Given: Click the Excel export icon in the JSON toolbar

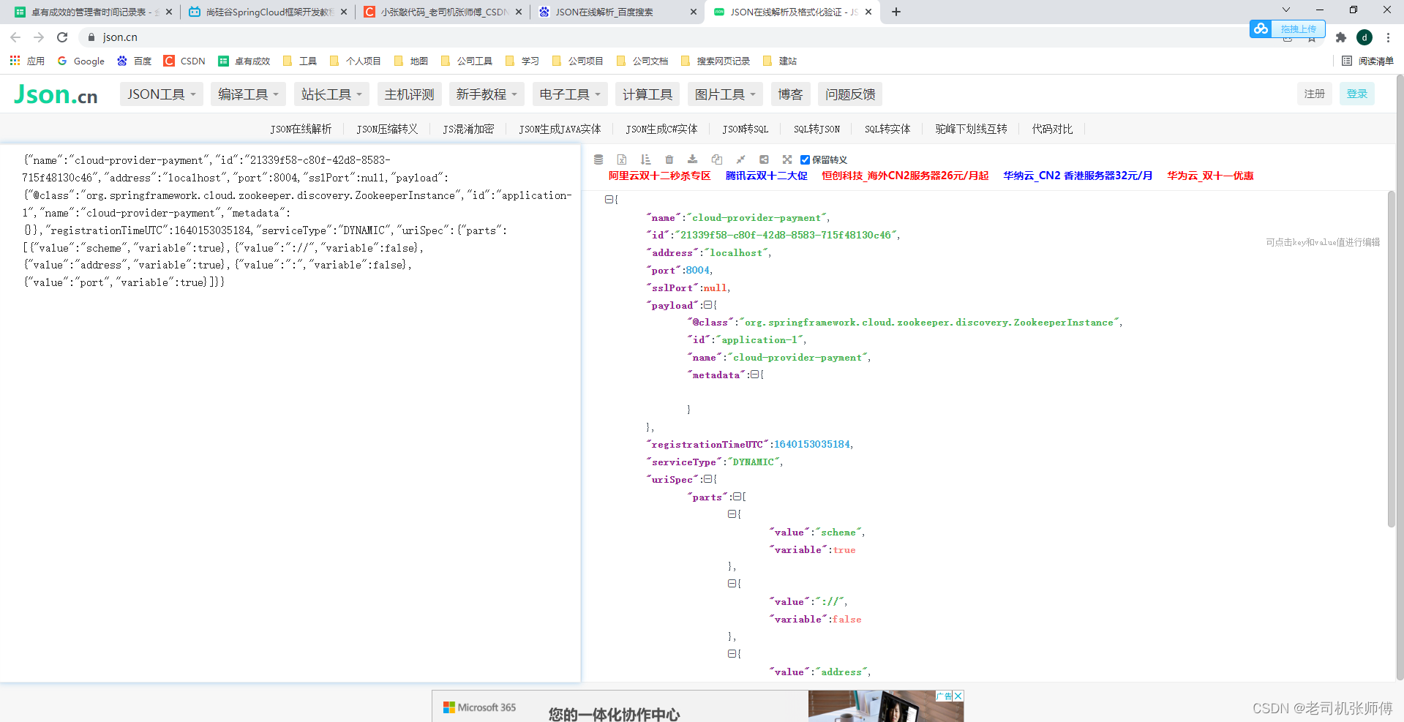Looking at the screenshot, I should (622, 159).
